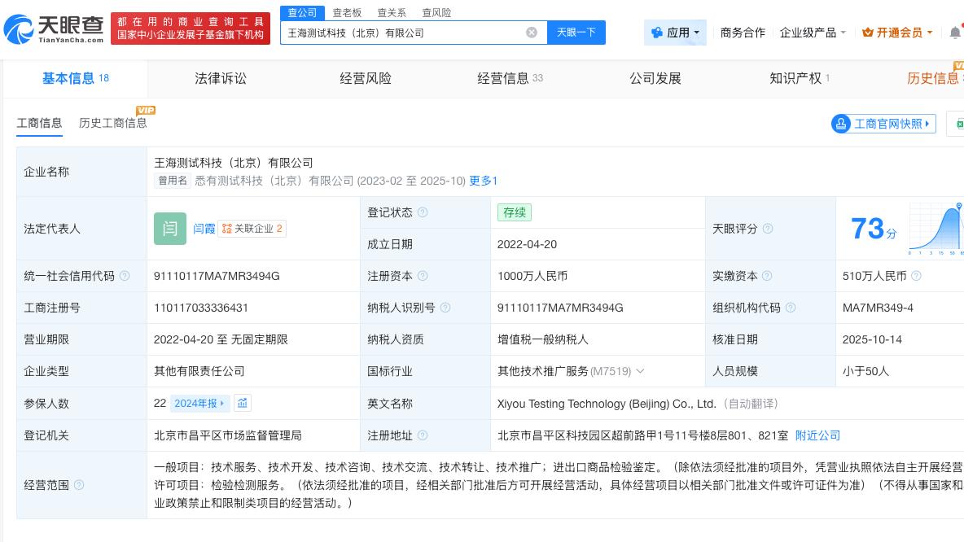
Task: Open the 附近公司 link
Action: (x=817, y=435)
